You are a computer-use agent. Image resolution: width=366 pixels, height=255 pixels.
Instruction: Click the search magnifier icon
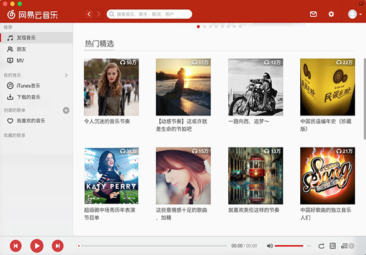112,14
